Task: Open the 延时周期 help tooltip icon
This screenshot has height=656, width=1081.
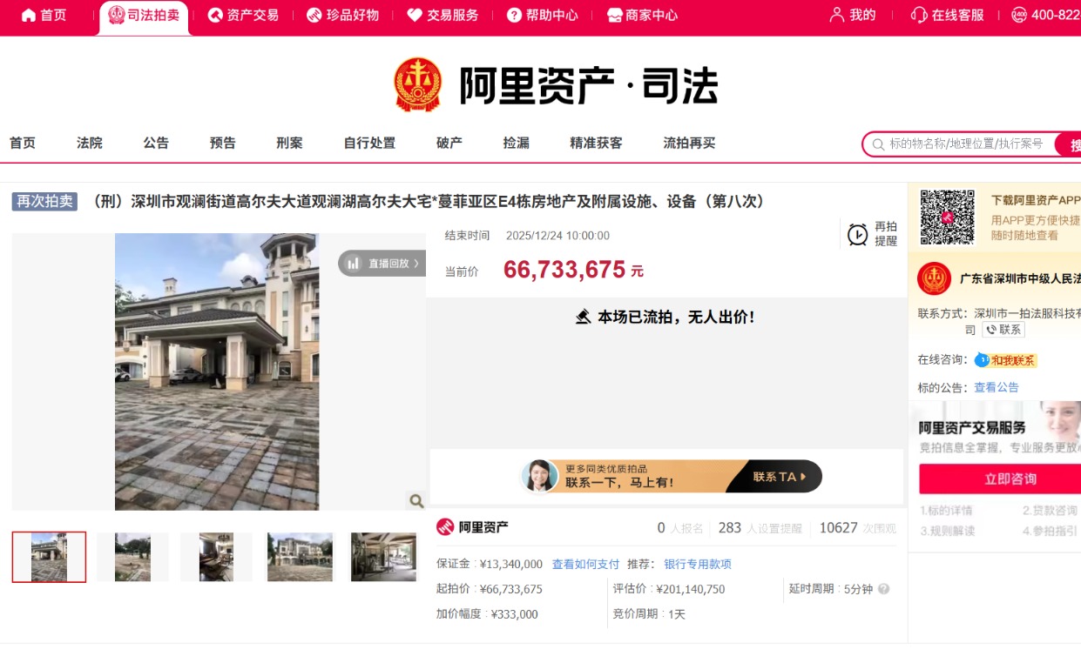Action: [884, 589]
